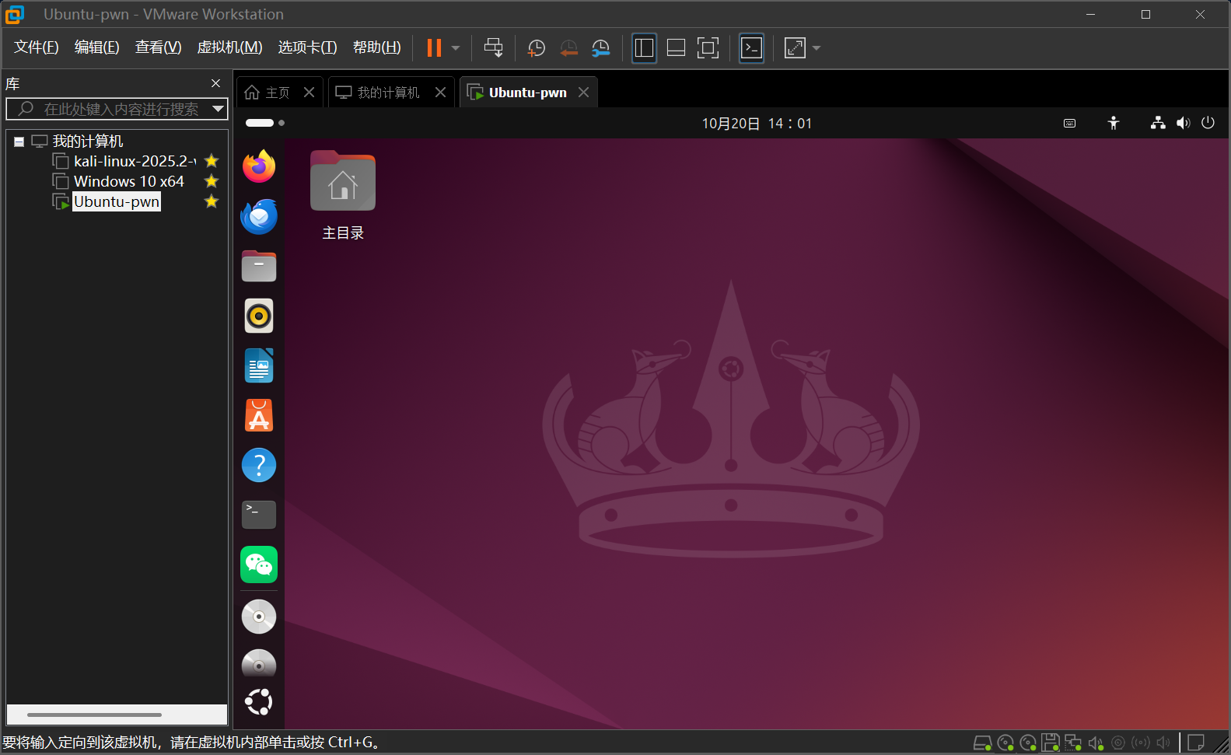Viewport: 1231px width, 755px height.
Task: Launch the Terminal from the dock
Action: pos(259,515)
